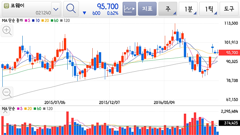
Task: Click the volume legend 5 magenta swatch
Action: pos(18,109)
